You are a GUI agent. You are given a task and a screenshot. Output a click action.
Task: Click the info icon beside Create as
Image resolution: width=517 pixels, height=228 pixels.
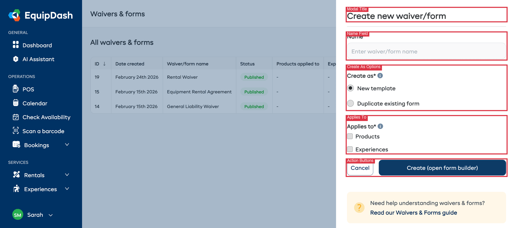pyautogui.click(x=380, y=76)
